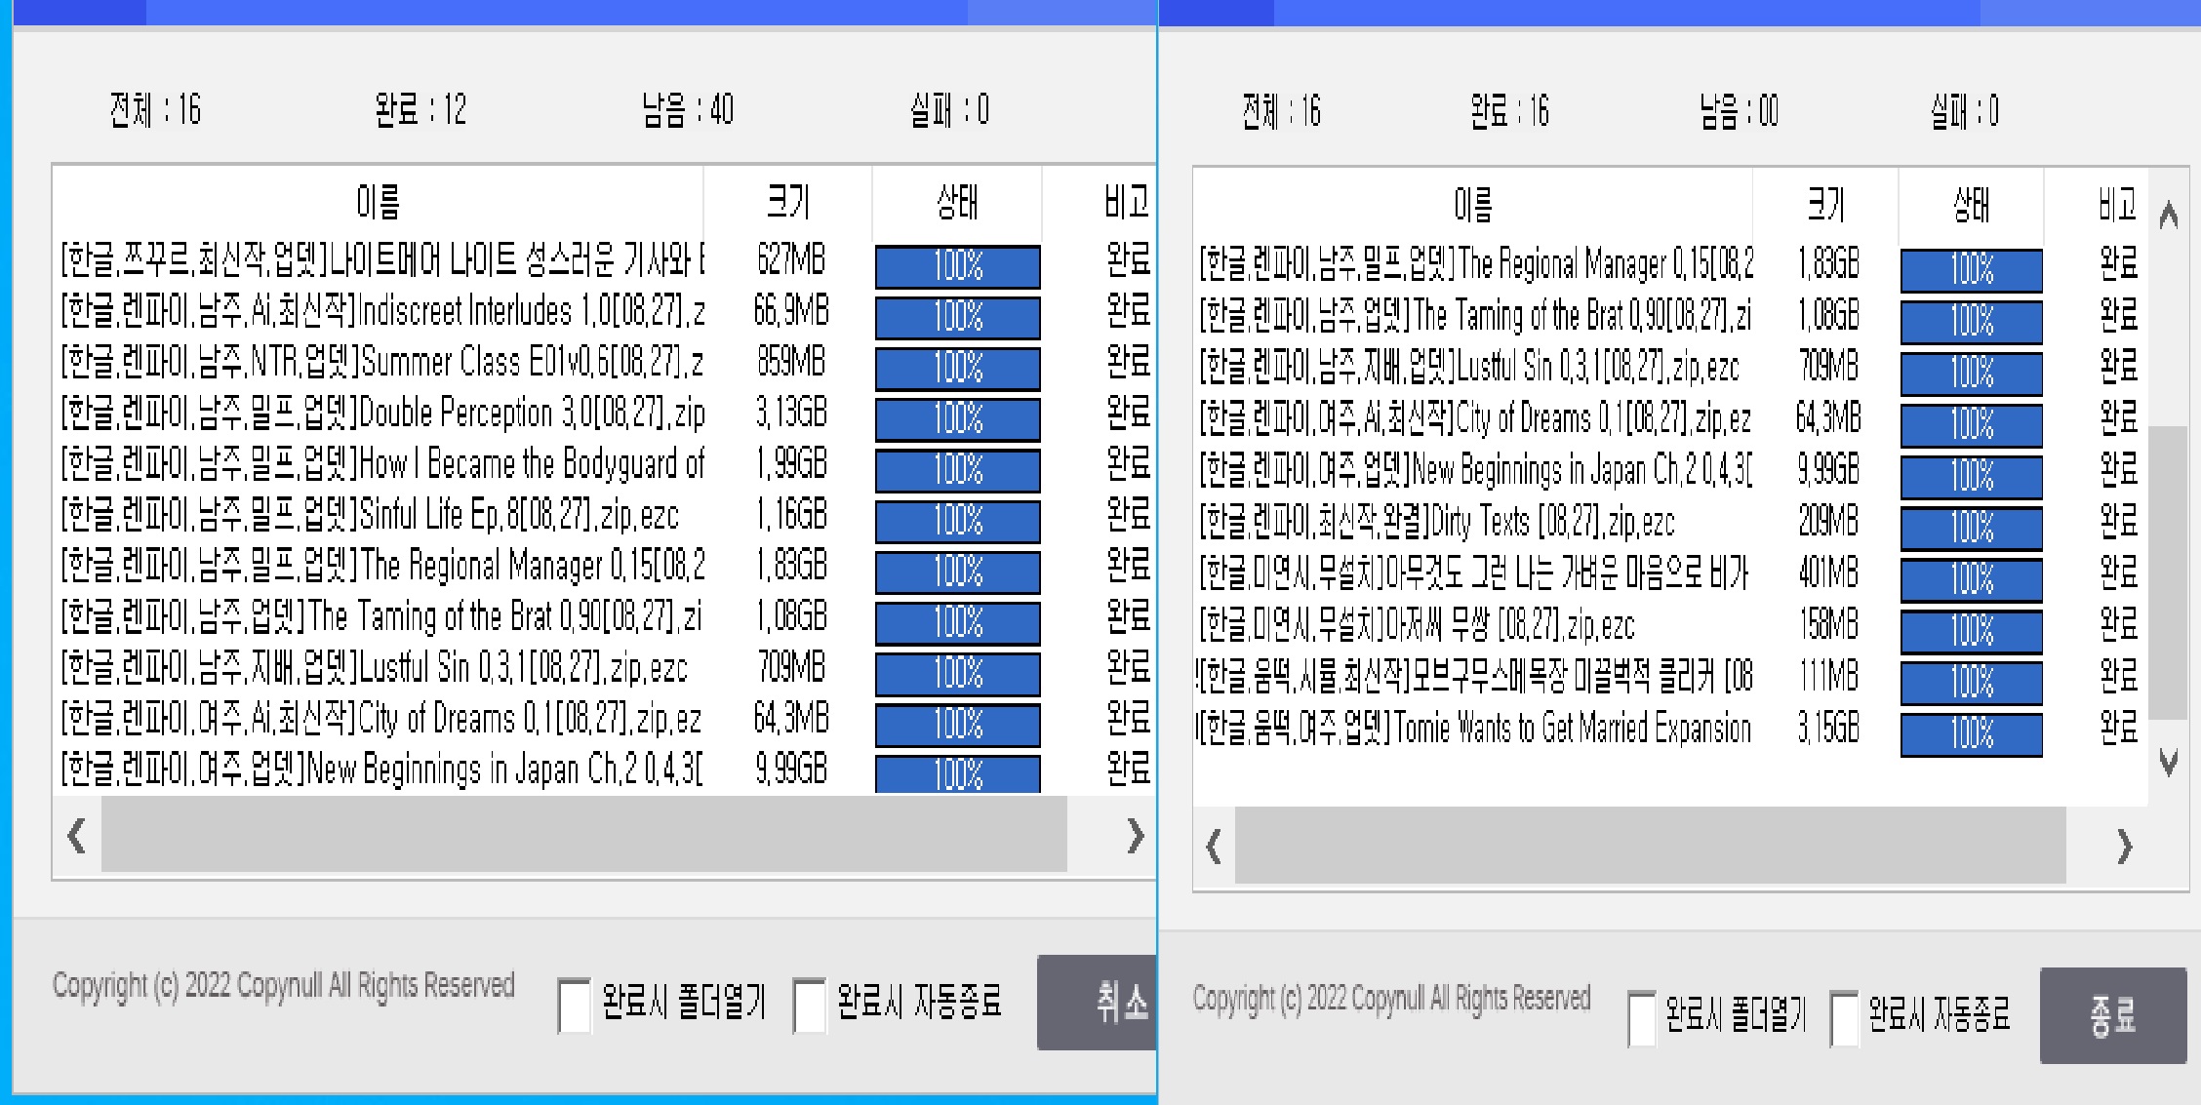
Task: Select Double Perception 3.0 row in left list
Action: (382, 414)
